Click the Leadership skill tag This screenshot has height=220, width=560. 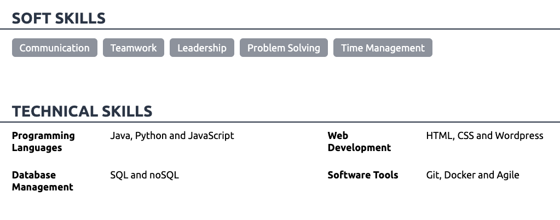coord(201,48)
